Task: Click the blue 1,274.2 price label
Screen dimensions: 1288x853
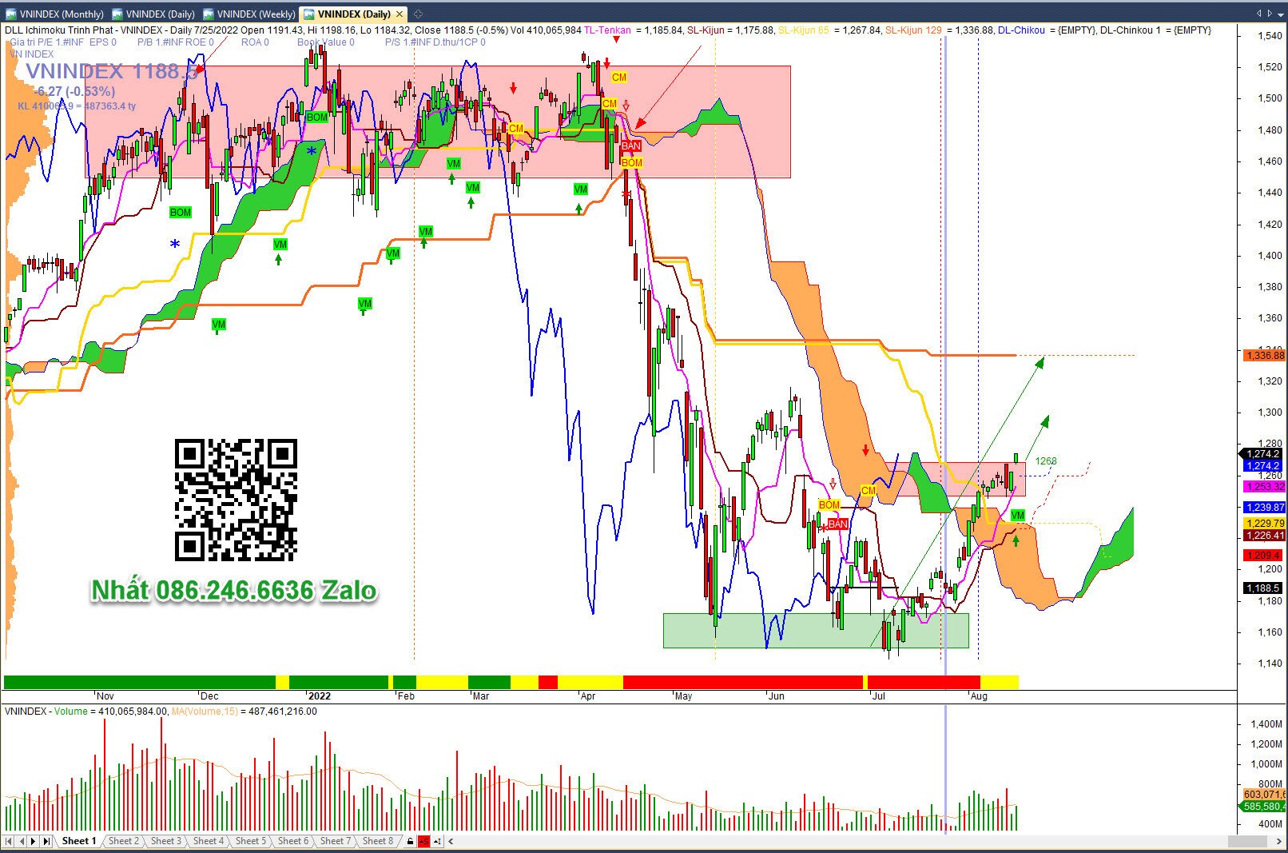Action: point(1262,466)
